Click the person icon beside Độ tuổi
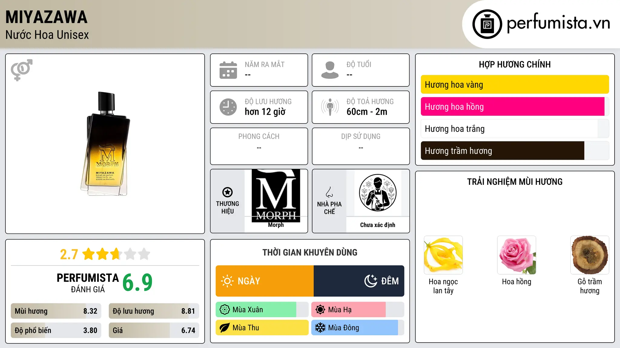This screenshot has height=348, width=620. [x=330, y=70]
